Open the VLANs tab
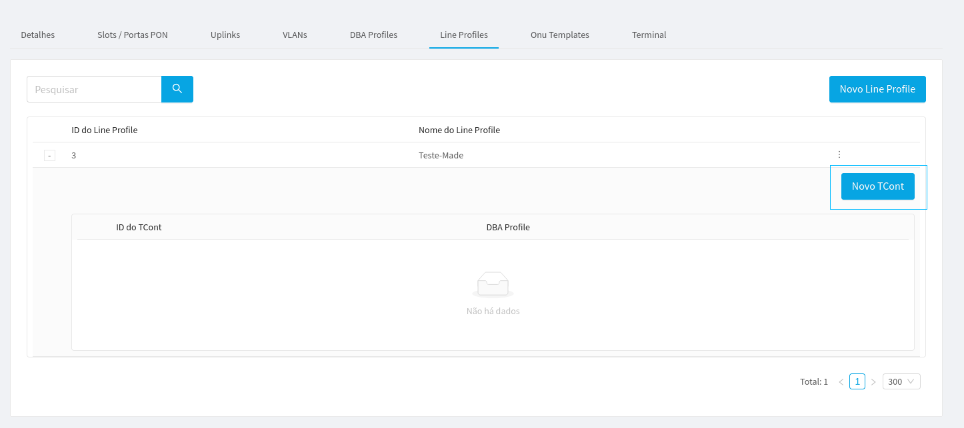Image resolution: width=964 pixels, height=428 pixels. [295, 35]
